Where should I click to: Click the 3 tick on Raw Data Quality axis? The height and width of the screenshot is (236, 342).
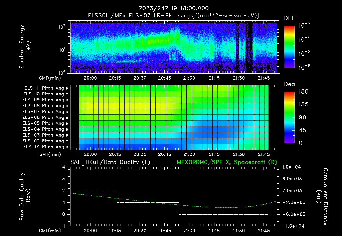coord(64,179)
